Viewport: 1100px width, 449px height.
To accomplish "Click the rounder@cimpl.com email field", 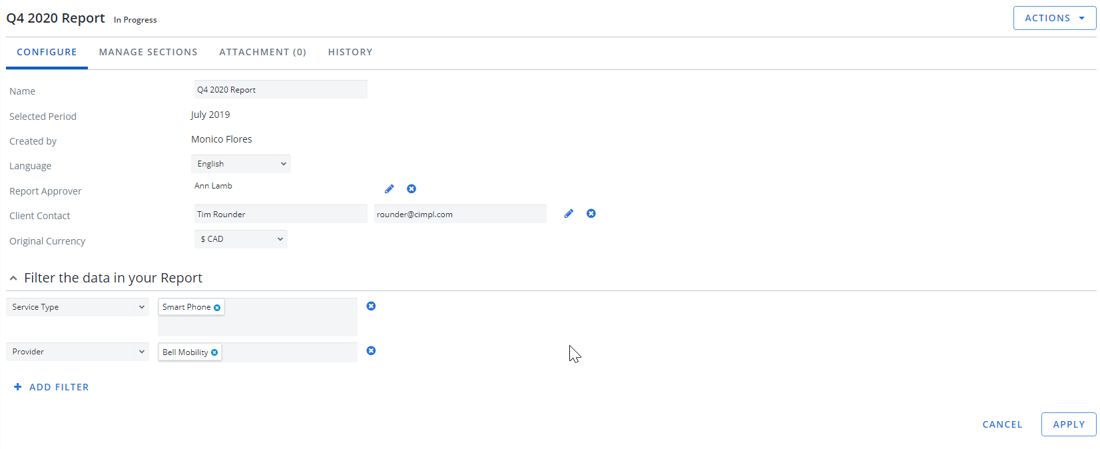I will tap(460, 214).
